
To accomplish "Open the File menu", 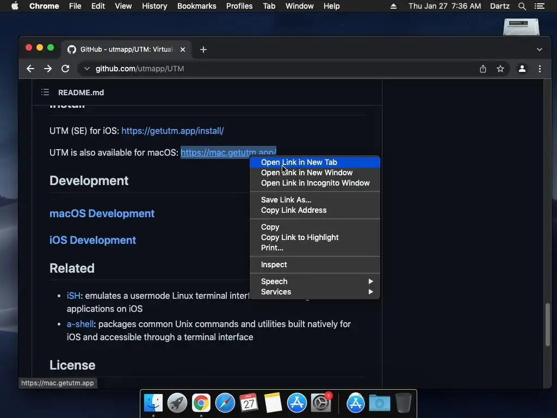I will pyautogui.click(x=75, y=6).
